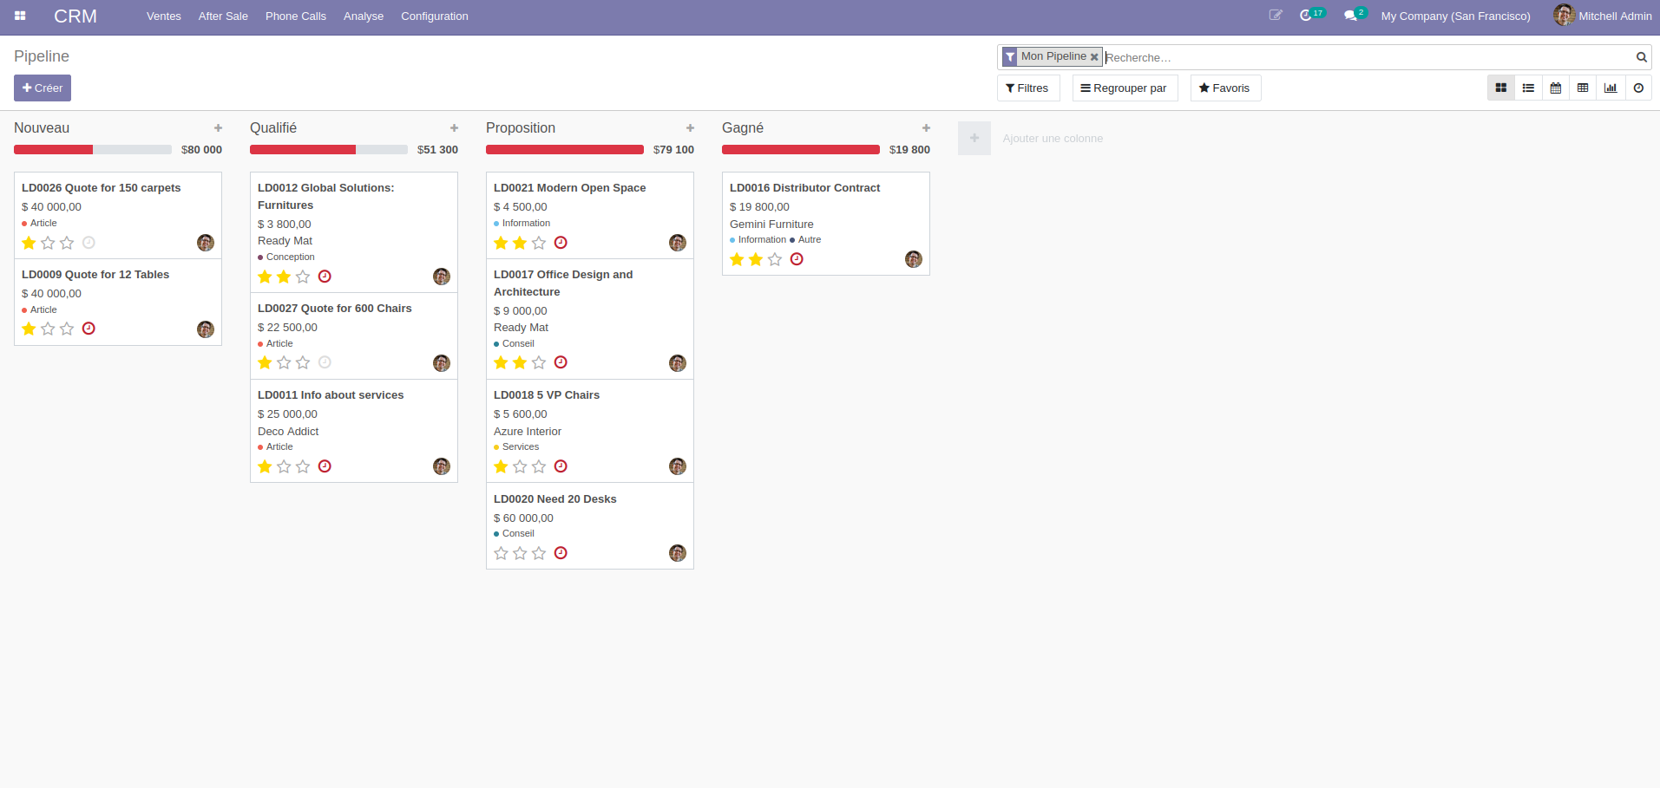Click the Qualifié column progress bar
The width and height of the screenshot is (1660, 788).
[329, 149]
